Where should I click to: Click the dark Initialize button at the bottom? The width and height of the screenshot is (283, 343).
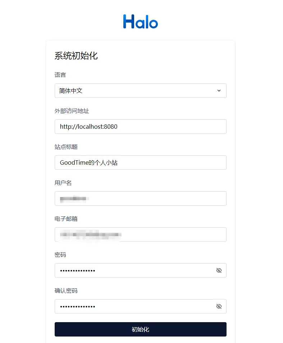140,329
